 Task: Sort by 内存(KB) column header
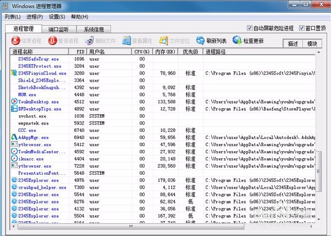165,52
